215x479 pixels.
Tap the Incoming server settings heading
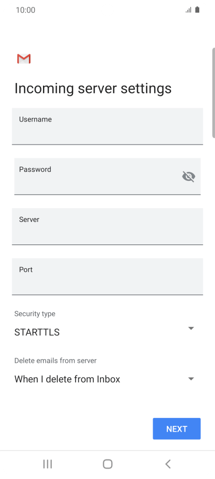click(x=93, y=88)
